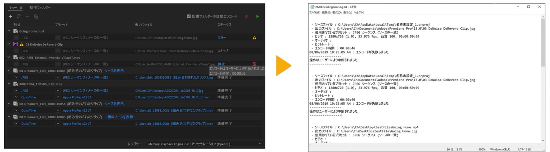Open preset dropdown for A002C004 JPEG sequence output
550x152 pixels.
tap(58, 90)
